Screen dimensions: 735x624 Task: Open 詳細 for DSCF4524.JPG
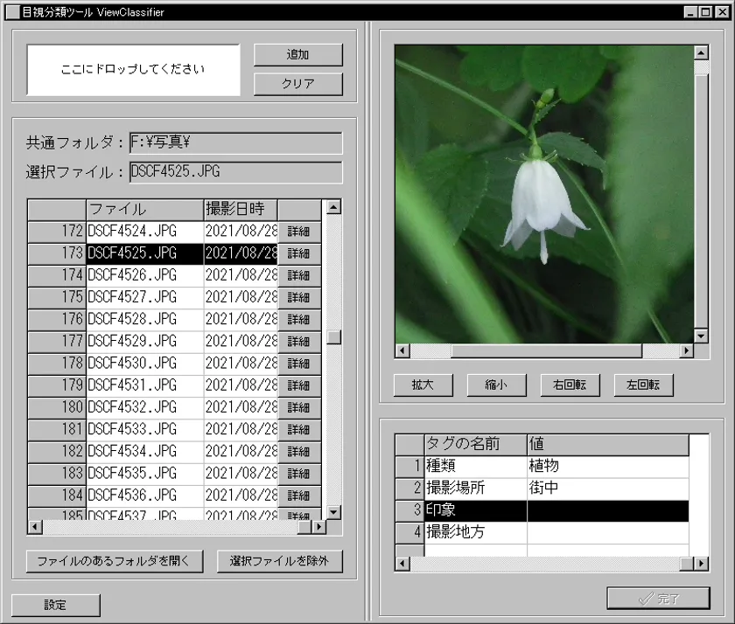(x=298, y=232)
